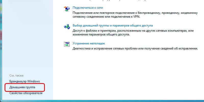Open "Свойства обозревателя" in the sidebar
204x102 pixels.
26,93
